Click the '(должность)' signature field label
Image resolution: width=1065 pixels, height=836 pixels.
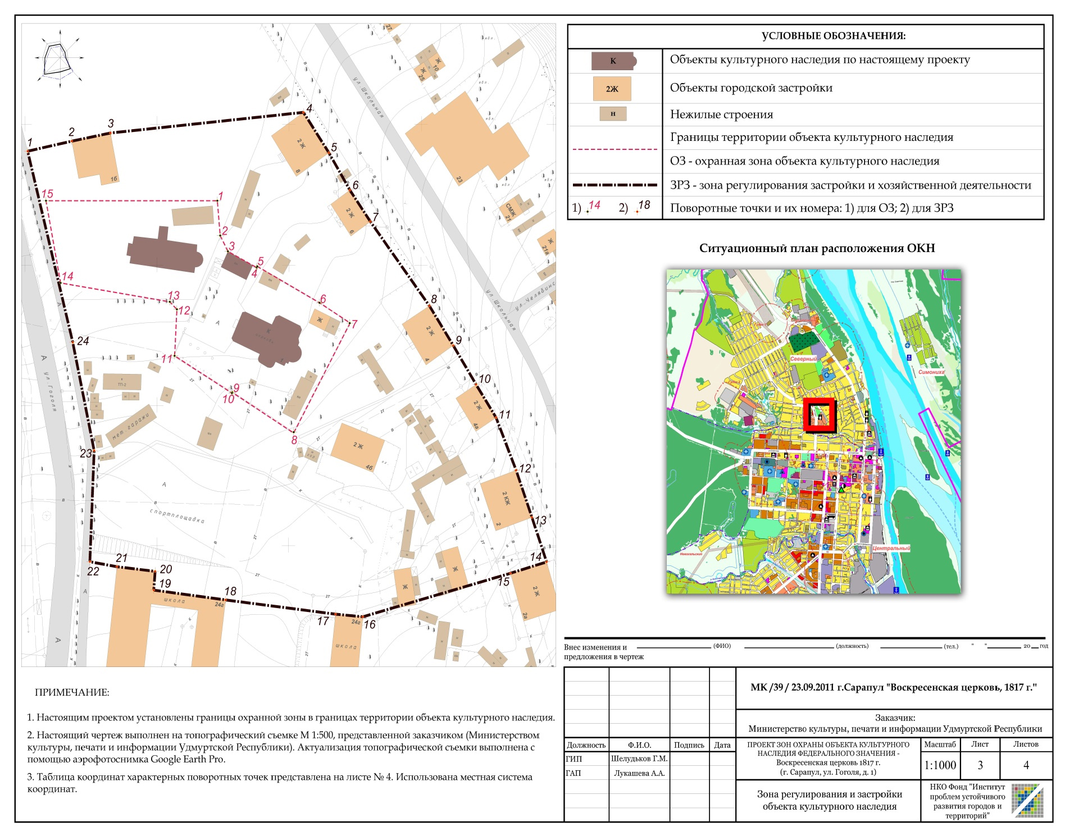point(852,646)
